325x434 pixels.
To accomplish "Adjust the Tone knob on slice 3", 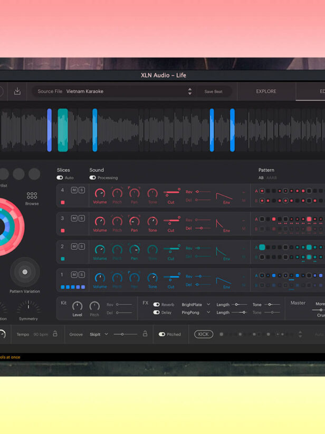I will pyautogui.click(x=152, y=221).
